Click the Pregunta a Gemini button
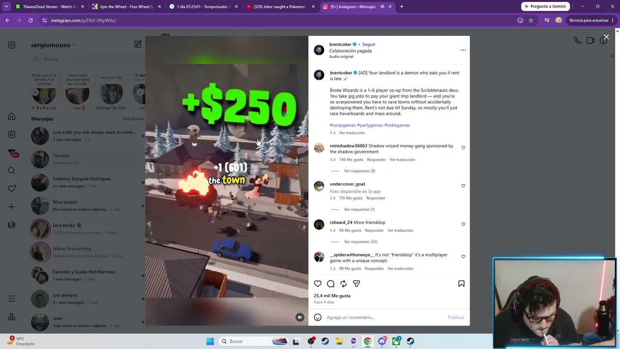Viewport: 620px width, 349px height. pyautogui.click(x=545, y=6)
